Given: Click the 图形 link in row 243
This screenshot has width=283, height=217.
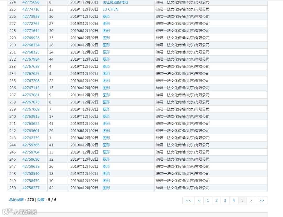Looking at the screenshot, I should (106, 138).
